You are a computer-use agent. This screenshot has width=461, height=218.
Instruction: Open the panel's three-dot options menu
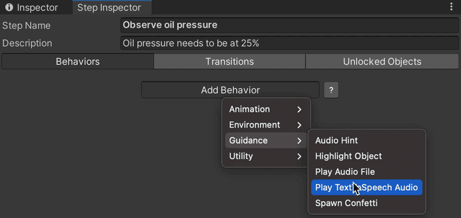point(451,7)
